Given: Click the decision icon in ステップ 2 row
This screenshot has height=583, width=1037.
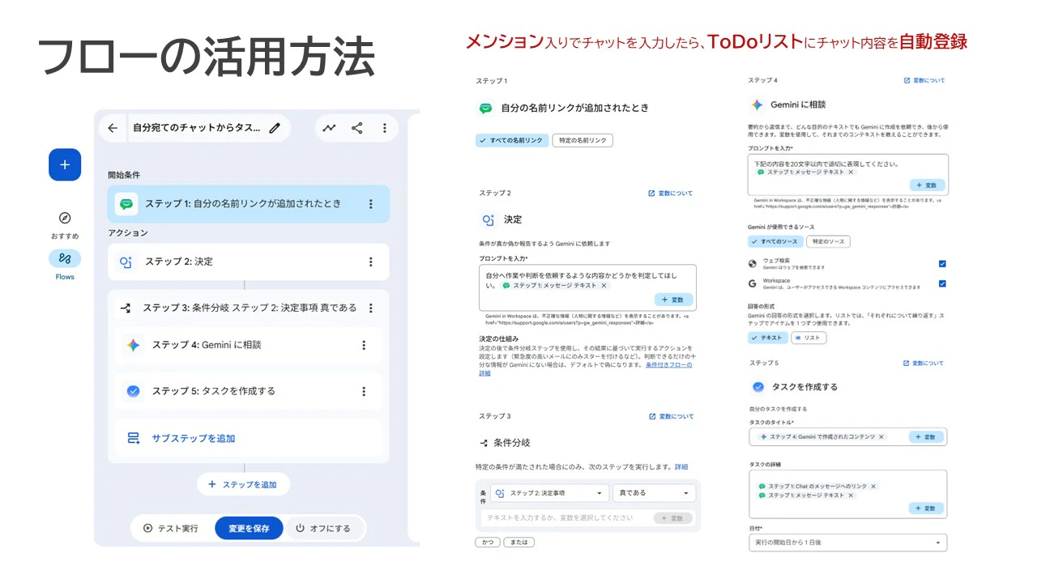Looking at the screenshot, I should (x=126, y=262).
